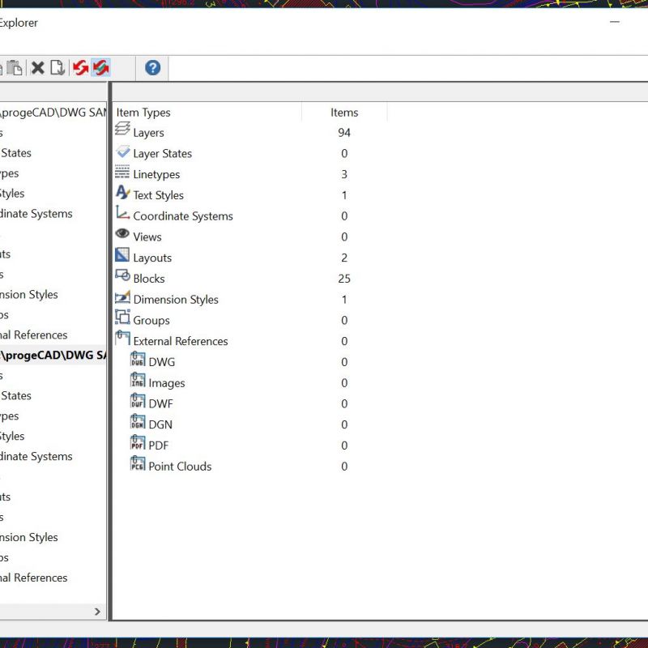The width and height of the screenshot is (648, 648).
Task: Select the DGN references icon
Action: [136, 424]
